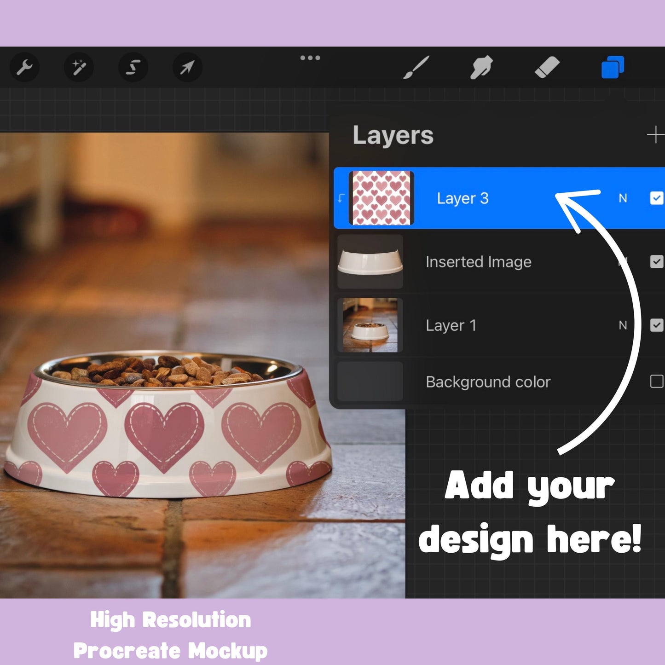
Task: Open the Actions wrench menu
Action: [x=24, y=68]
